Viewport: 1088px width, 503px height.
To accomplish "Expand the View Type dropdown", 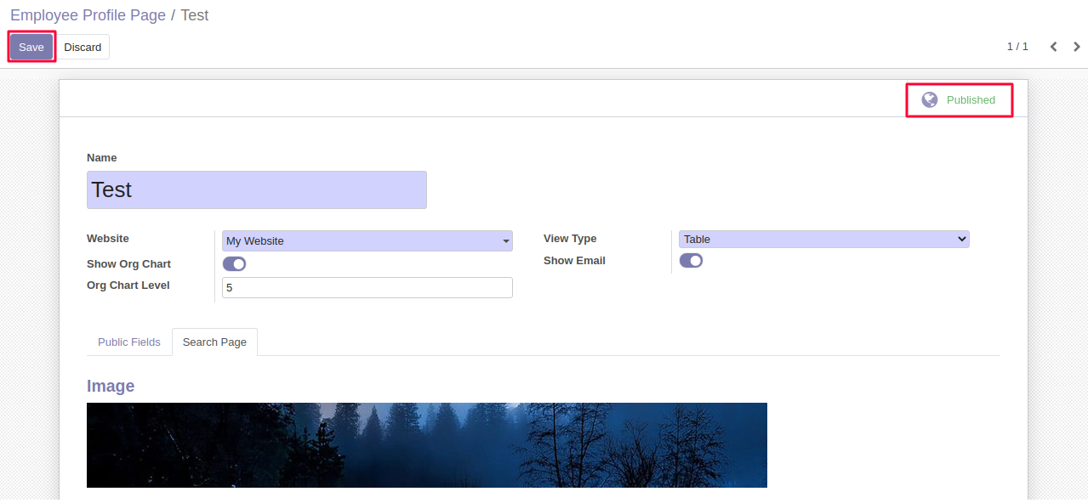I will click(x=823, y=240).
